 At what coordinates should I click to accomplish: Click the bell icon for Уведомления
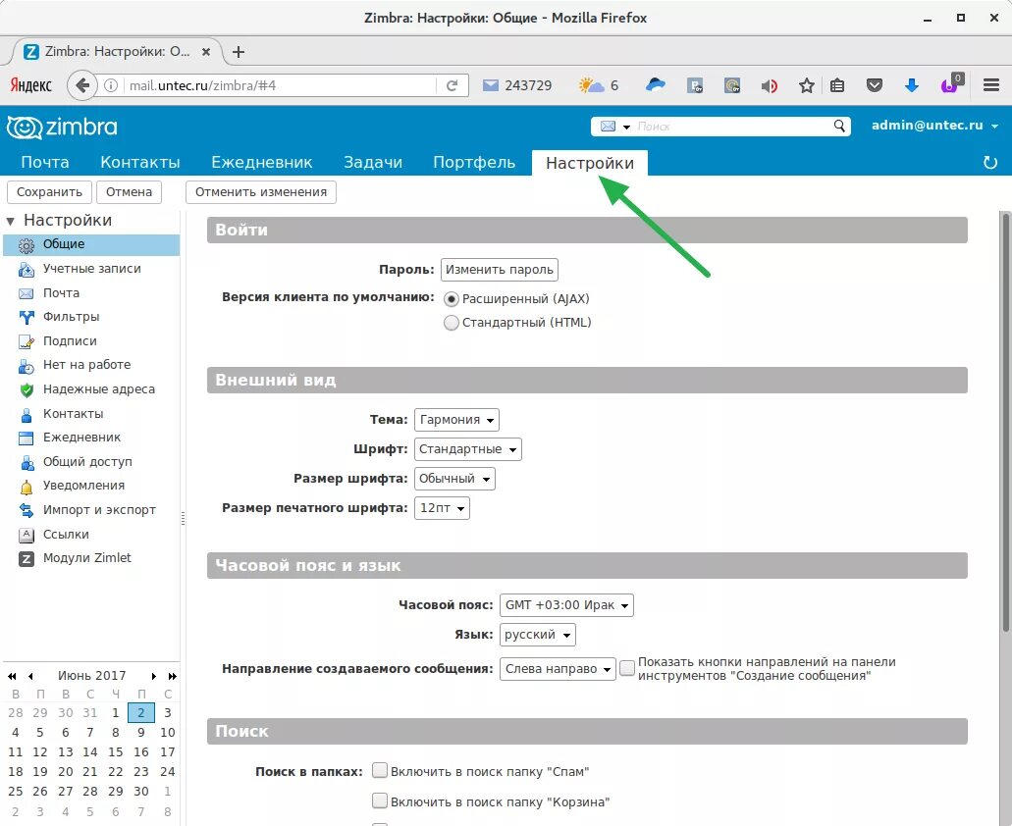(x=26, y=487)
